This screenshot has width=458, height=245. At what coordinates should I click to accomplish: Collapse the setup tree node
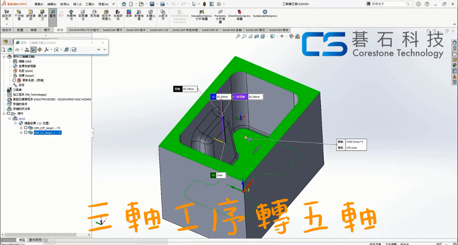pyautogui.click(x=10, y=119)
